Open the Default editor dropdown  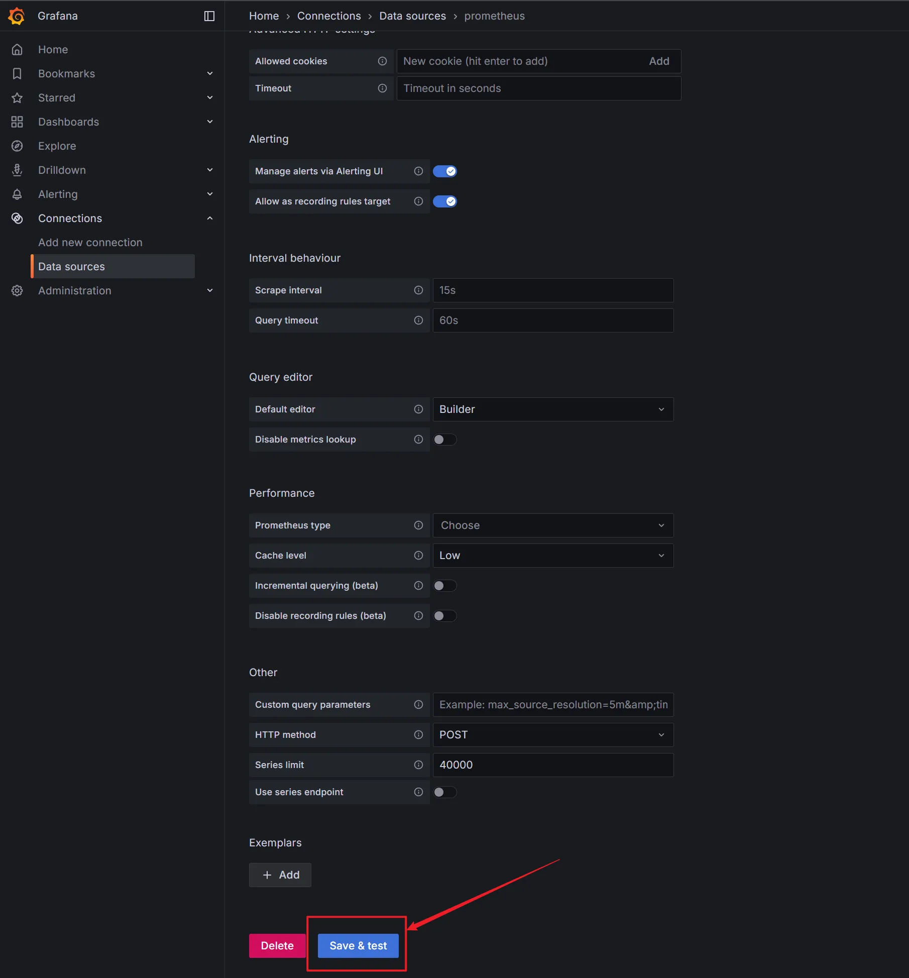552,409
